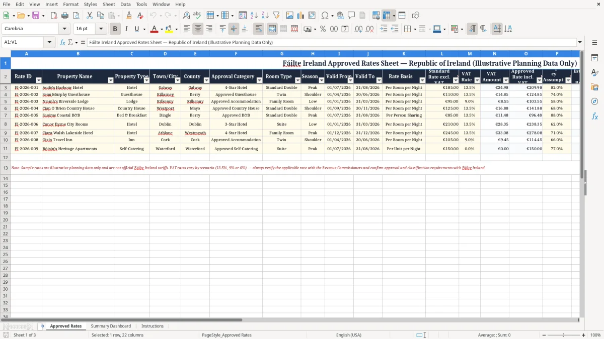Click the formula input line
This screenshot has width=604, height=339.
click(331, 42)
